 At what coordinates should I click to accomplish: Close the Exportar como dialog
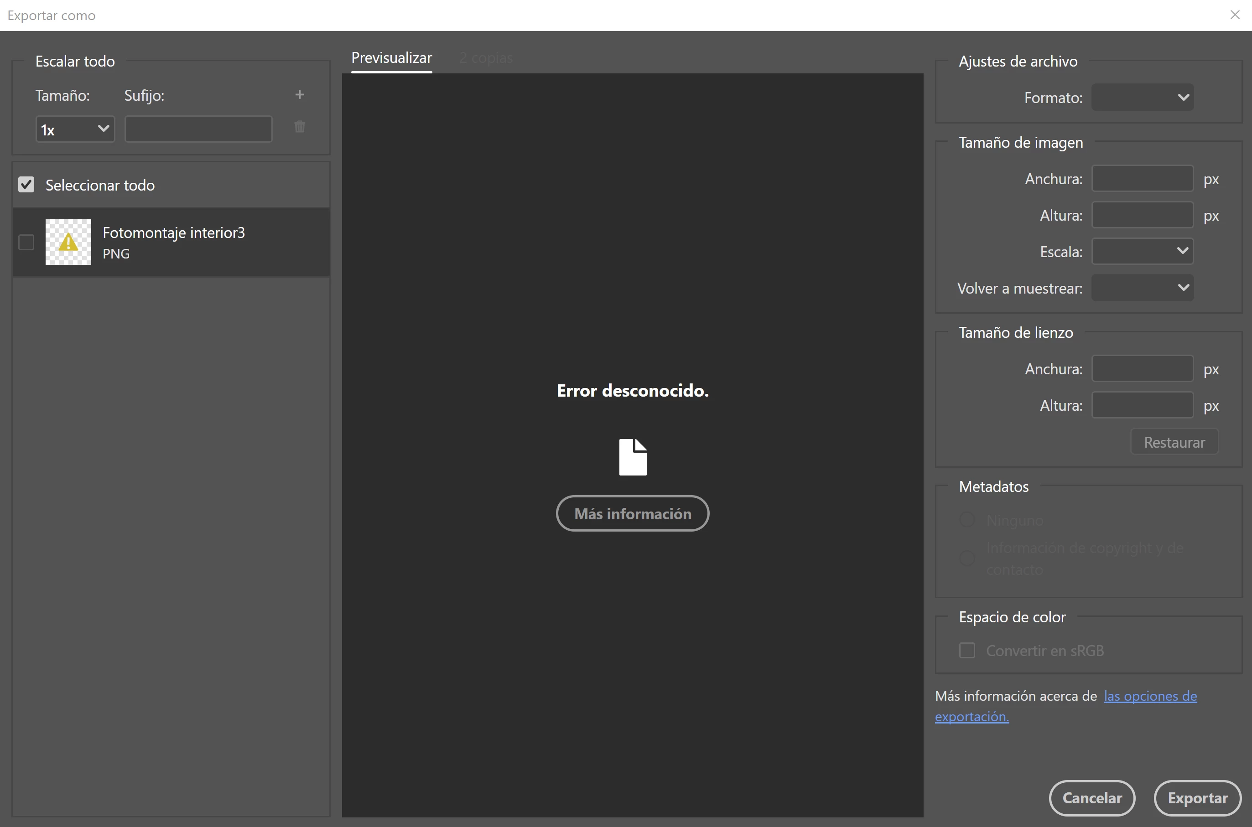pos(1235,15)
